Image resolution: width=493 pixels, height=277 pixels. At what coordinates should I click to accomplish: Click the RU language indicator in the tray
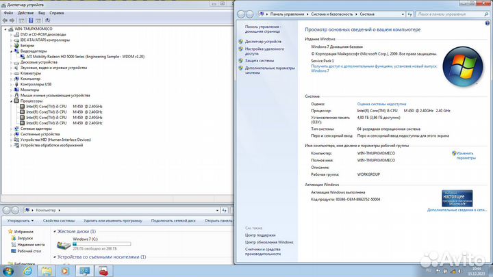click(429, 270)
